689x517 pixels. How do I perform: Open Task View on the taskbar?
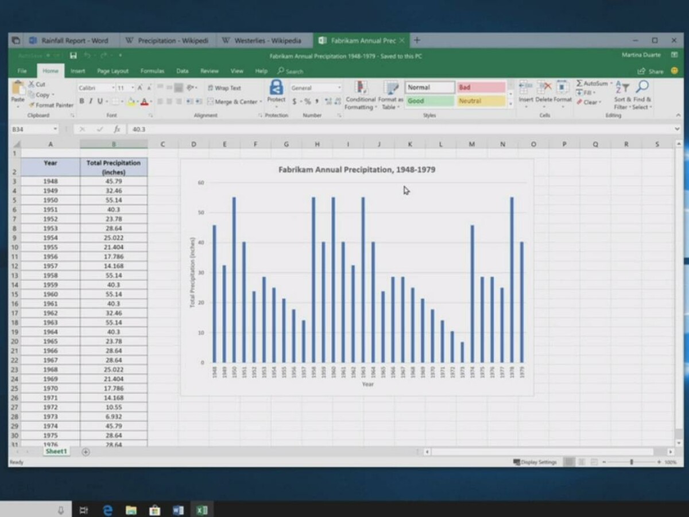click(x=84, y=510)
